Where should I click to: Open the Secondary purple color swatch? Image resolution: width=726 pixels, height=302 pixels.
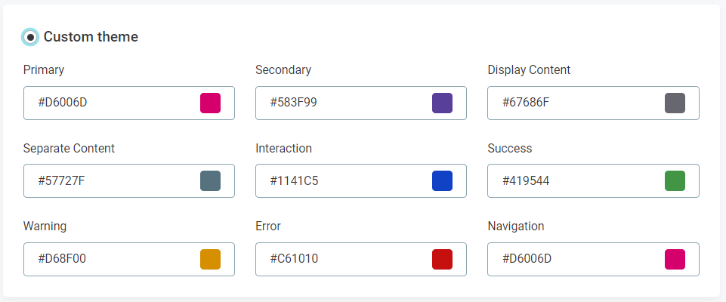pos(442,103)
